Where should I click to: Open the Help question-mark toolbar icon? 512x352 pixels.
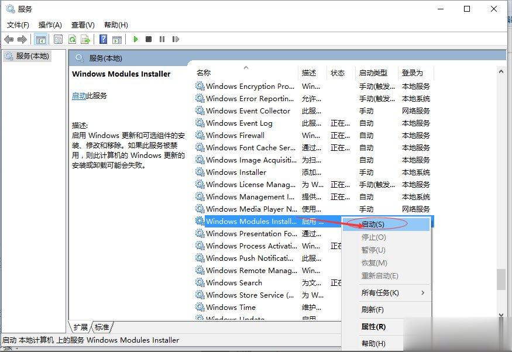[103, 40]
